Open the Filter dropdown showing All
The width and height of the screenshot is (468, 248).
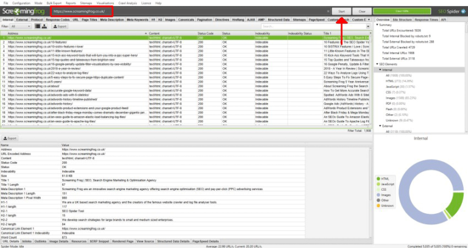(x=20, y=26)
